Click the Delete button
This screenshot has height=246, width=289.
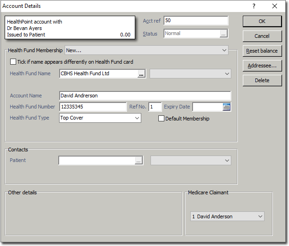coord(262,80)
